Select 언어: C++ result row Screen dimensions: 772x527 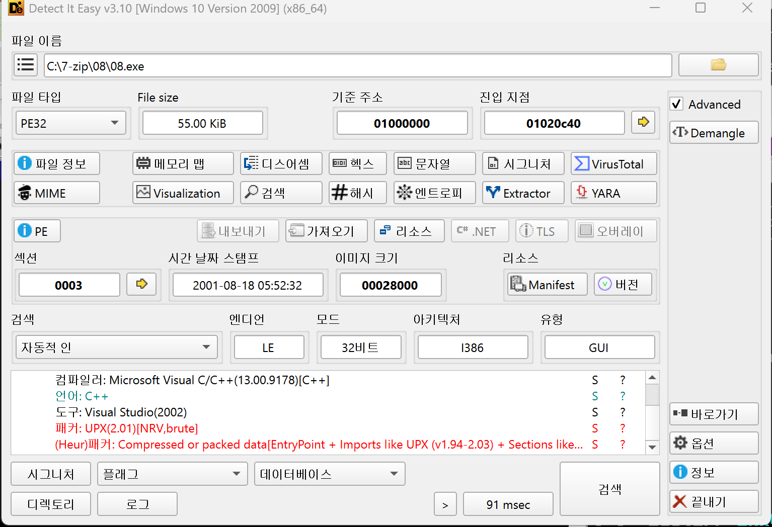[x=327, y=396]
